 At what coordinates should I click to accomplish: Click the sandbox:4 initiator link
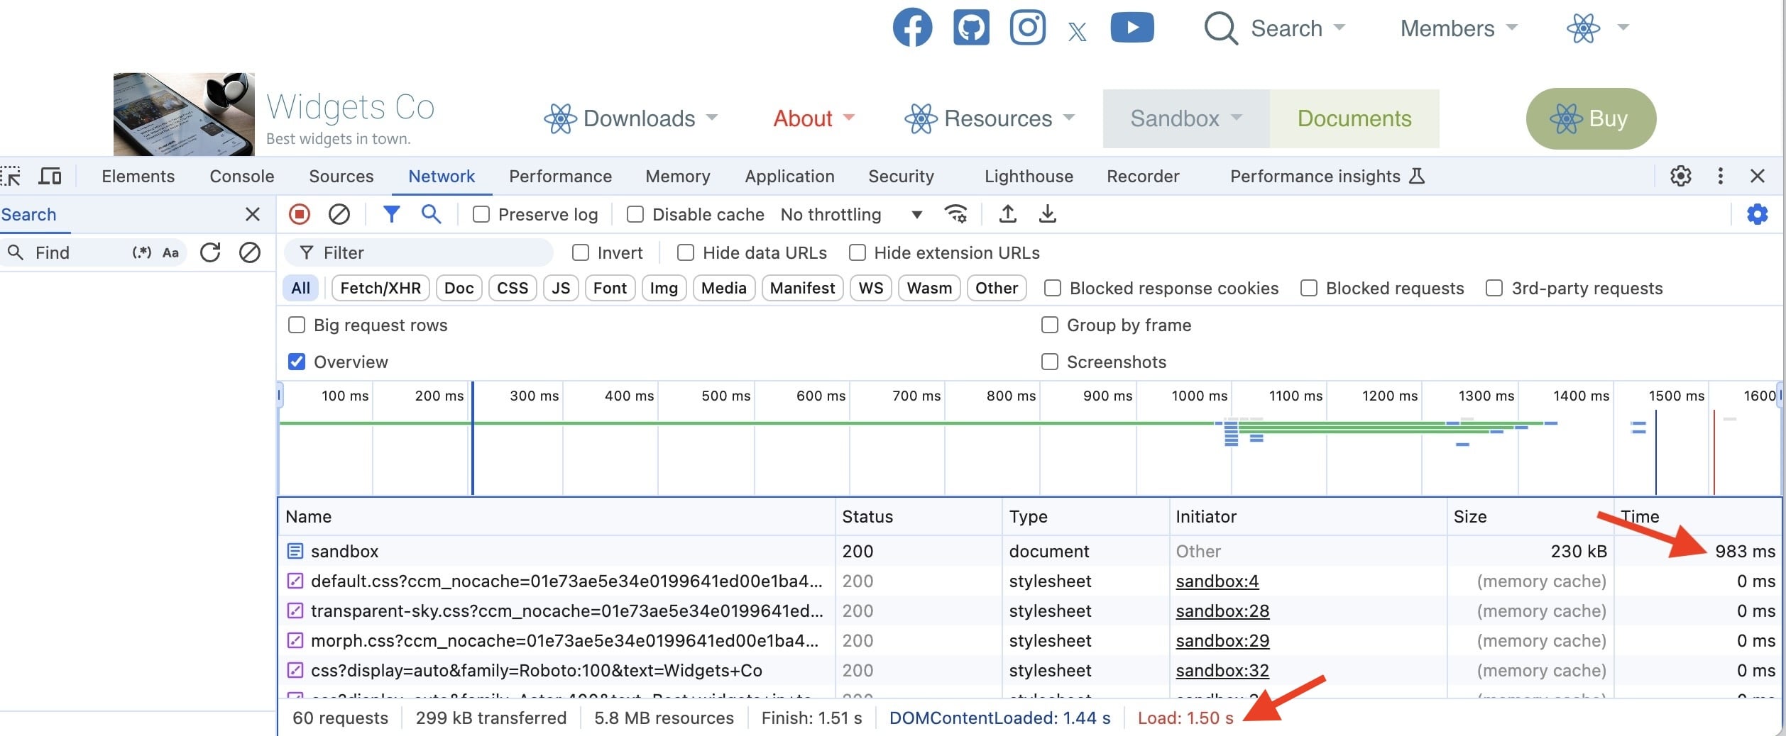[x=1217, y=581]
